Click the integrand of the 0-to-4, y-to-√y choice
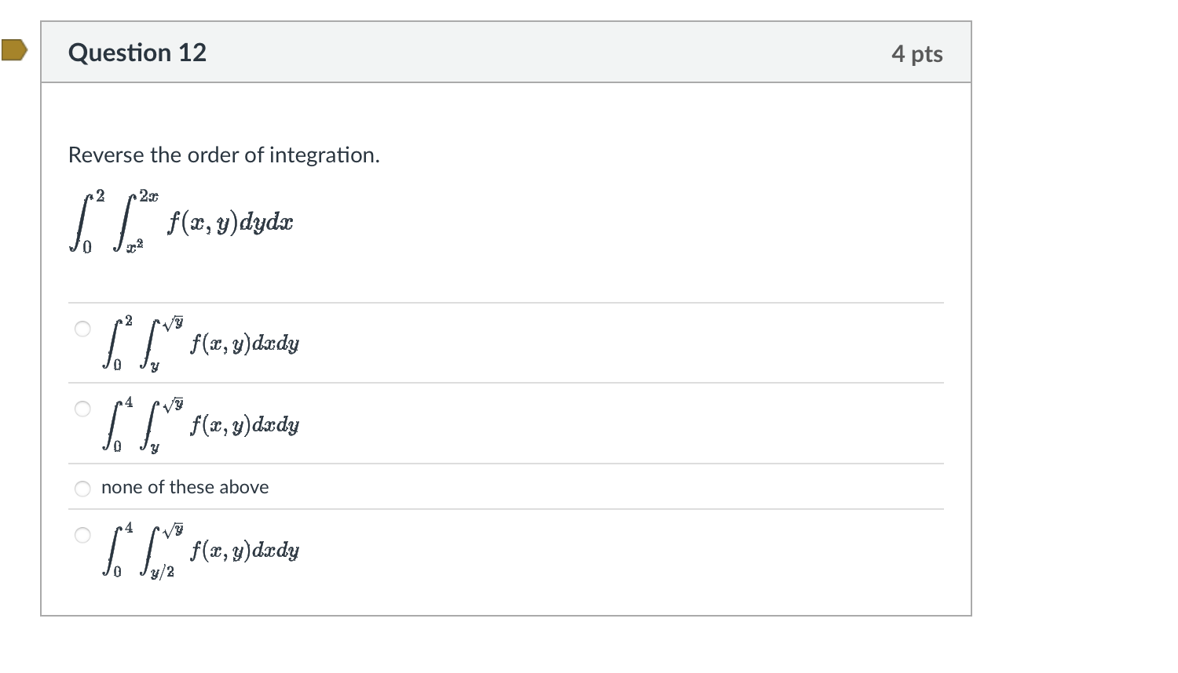 (x=244, y=425)
